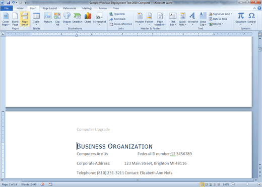Click the Blank Page icon
262x187 pixels.
point(15,19)
